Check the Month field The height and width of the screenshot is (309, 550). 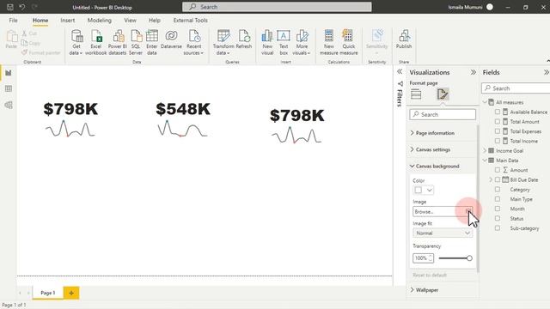pyautogui.click(x=498, y=209)
